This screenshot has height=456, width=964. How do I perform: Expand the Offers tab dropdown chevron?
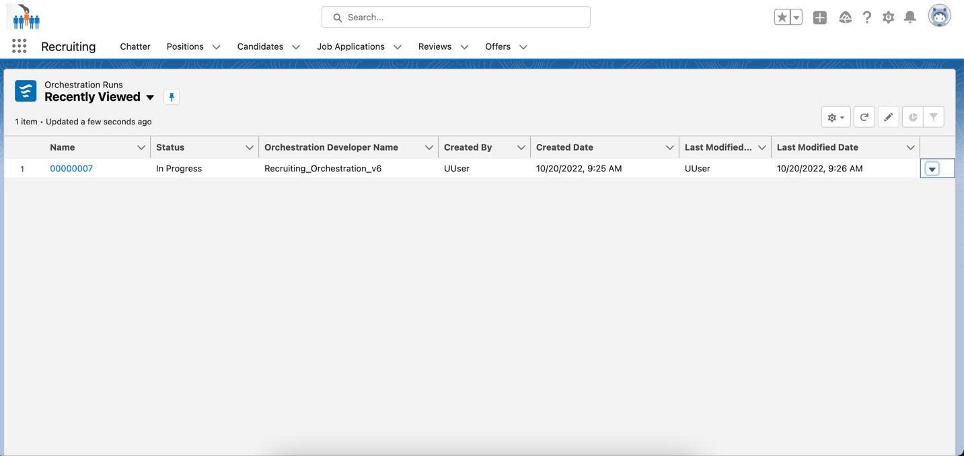click(523, 47)
